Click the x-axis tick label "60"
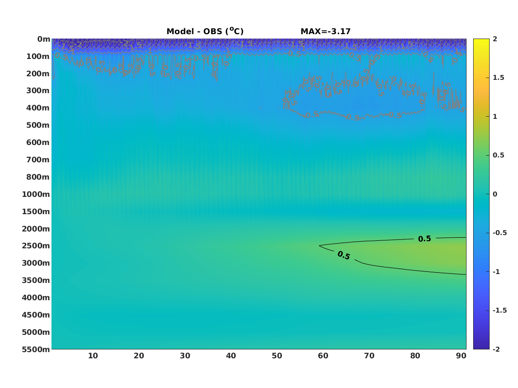The height and width of the screenshot is (388, 518). [323, 356]
